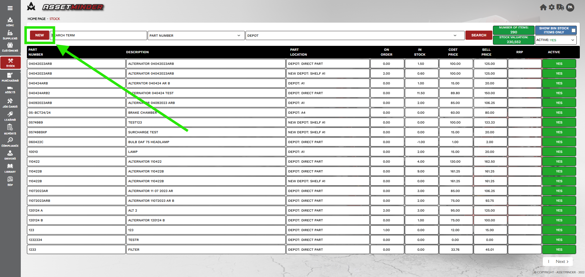This screenshot has height=277, width=585.
Task: Click Home Page breadcrumb link
Action: point(36,19)
